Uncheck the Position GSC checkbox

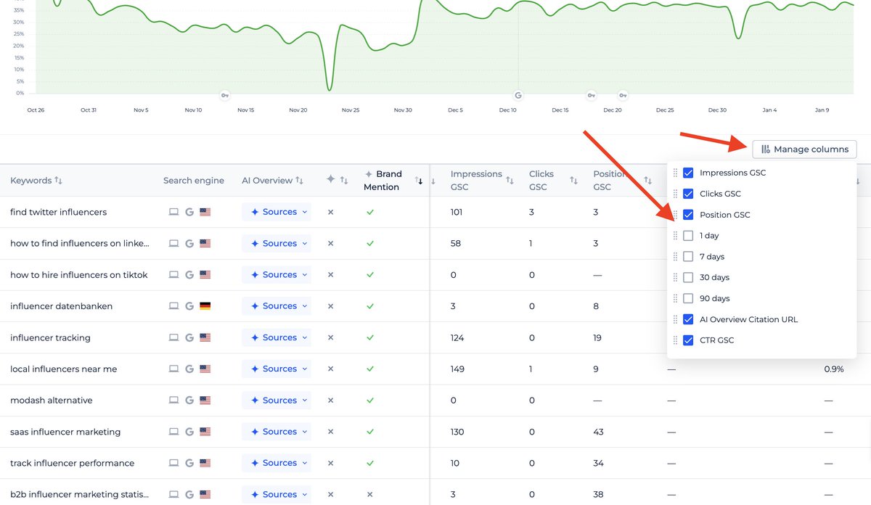coord(688,215)
